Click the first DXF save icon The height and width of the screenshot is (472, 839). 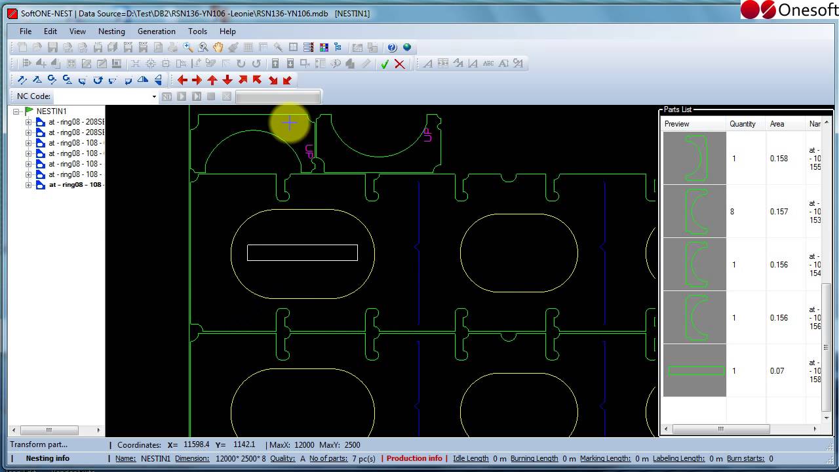pyautogui.click(x=128, y=47)
